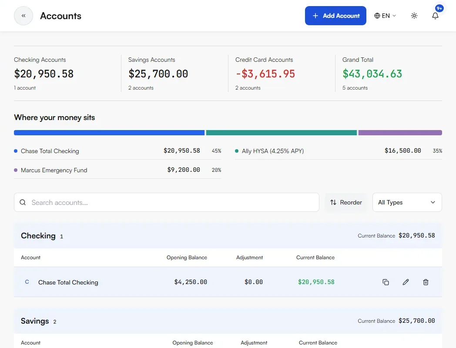Image resolution: width=456 pixels, height=348 pixels.
Task: Click the Add Account button
Action: click(335, 16)
